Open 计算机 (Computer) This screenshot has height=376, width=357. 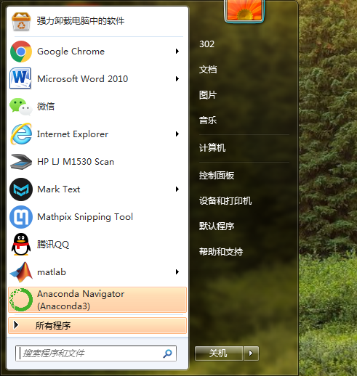pos(212,148)
